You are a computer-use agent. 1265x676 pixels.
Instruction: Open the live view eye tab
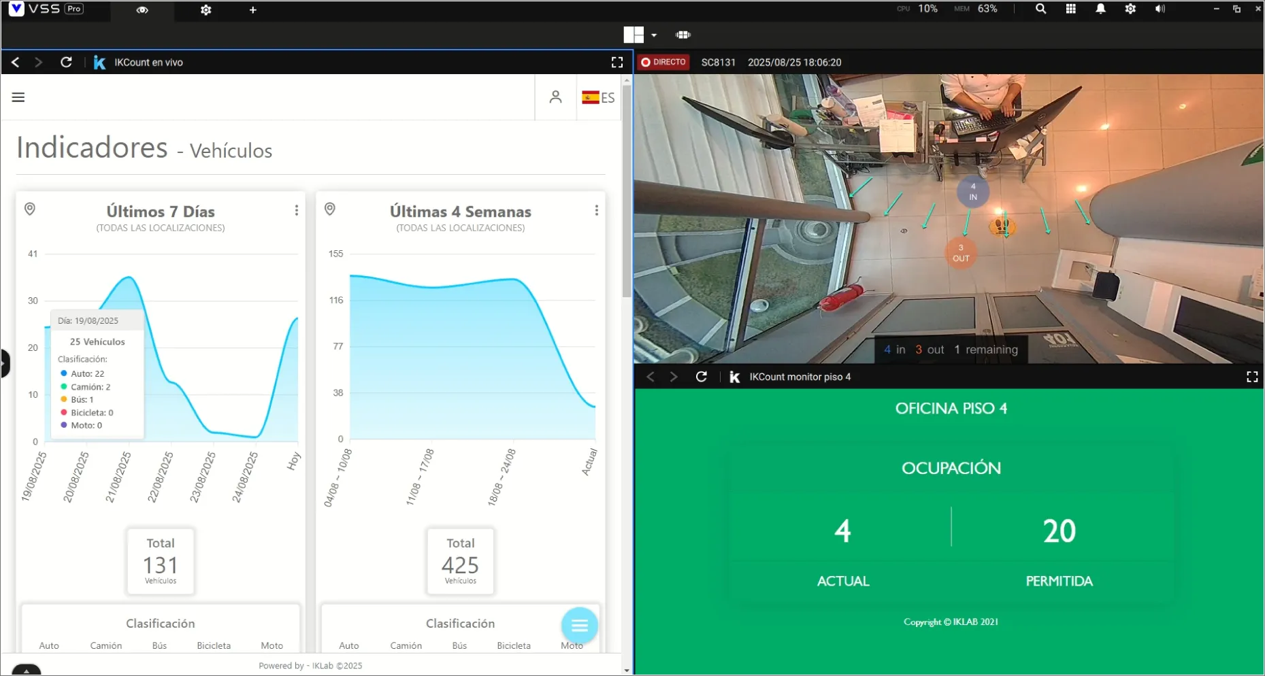click(x=142, y=10)
